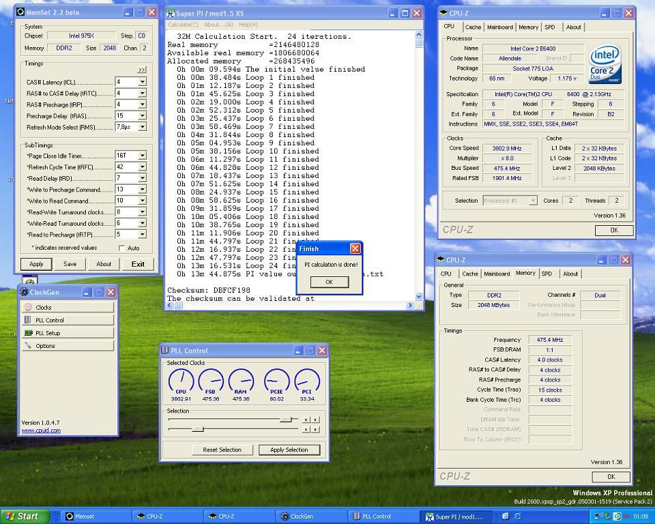Select the CPU clock gauge in PLL Control
This screenshot has height=524, width=655.
[181, 381]
